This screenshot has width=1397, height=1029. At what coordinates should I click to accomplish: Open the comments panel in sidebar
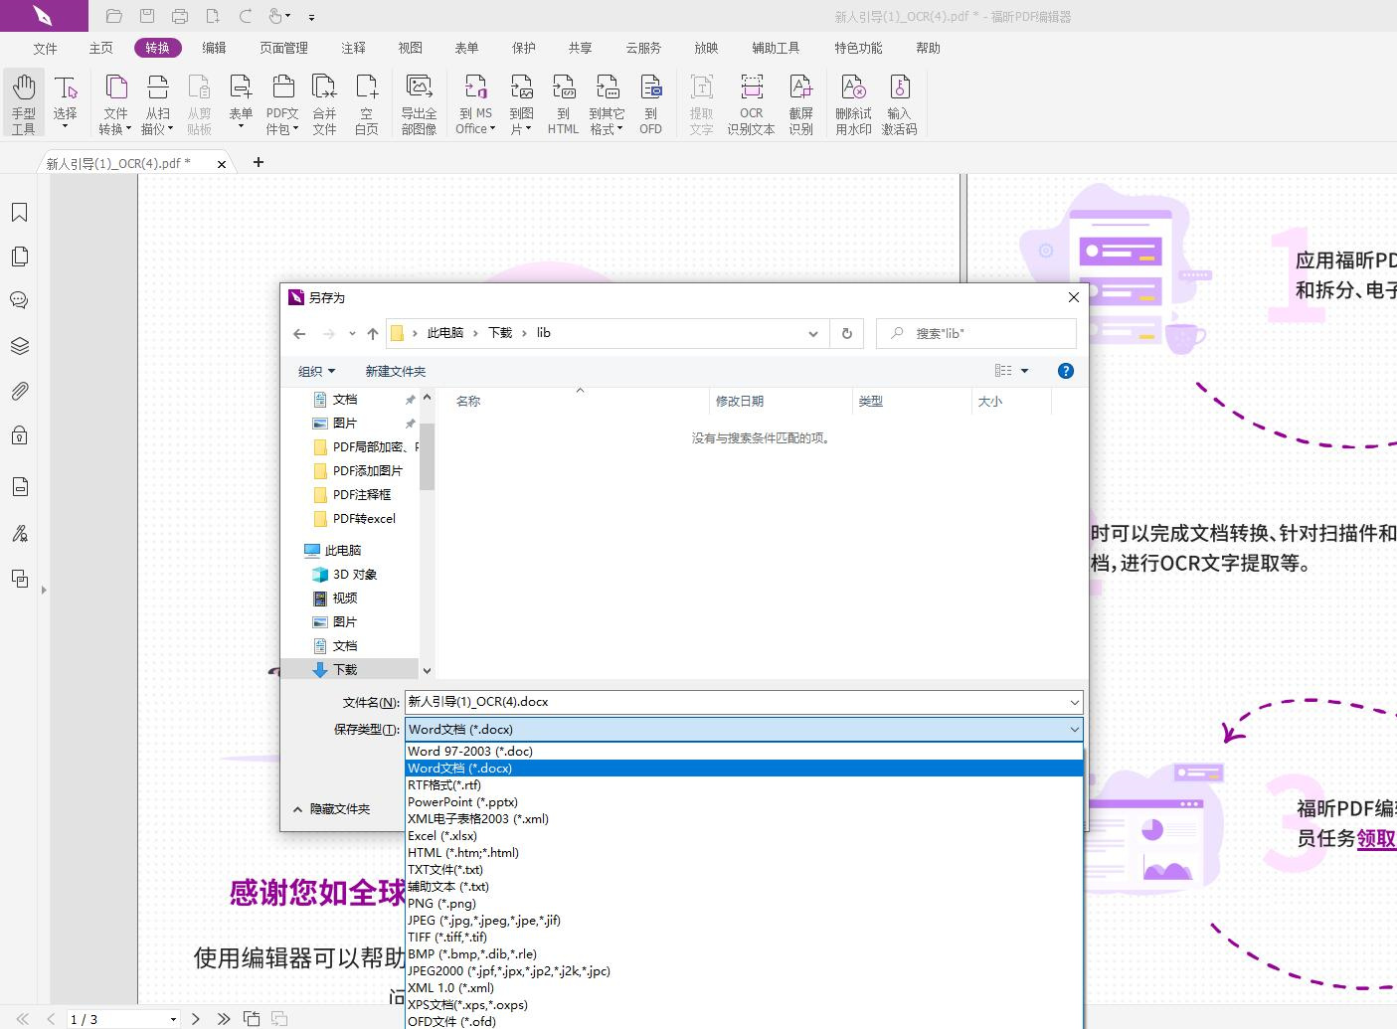(19, 299)
